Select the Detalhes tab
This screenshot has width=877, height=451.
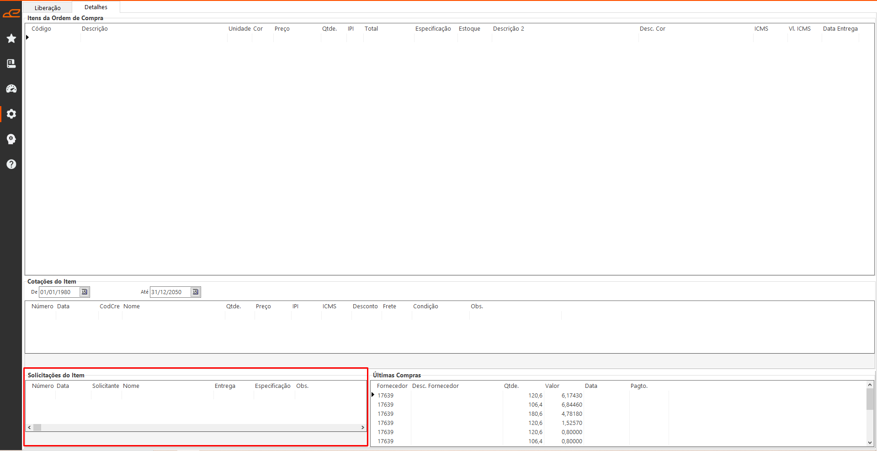[x=96, y=7]
